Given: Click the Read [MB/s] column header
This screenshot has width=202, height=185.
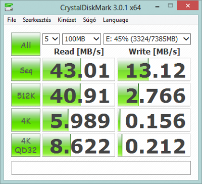Looking at the screenshot, I should (79, 52).
